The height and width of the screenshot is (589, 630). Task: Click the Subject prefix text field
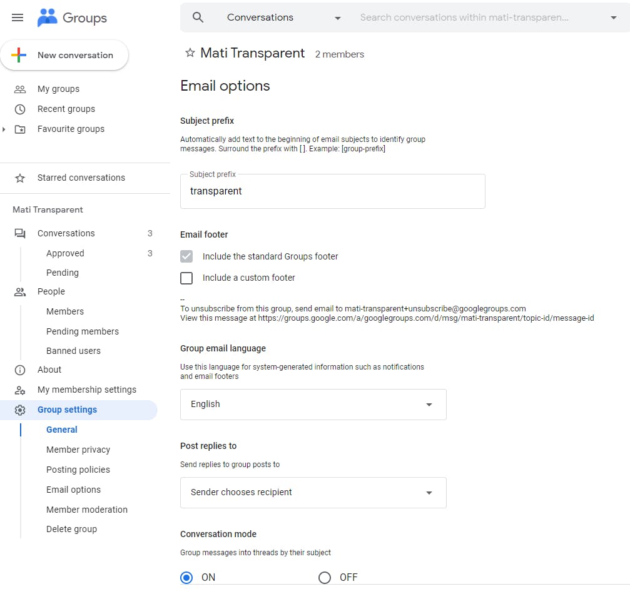tap(332, 191)
